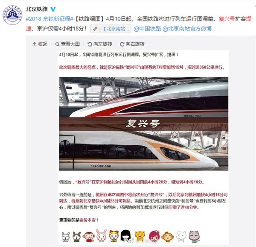
Task: Click the chain link icon in card
Action: coord(95,29)
